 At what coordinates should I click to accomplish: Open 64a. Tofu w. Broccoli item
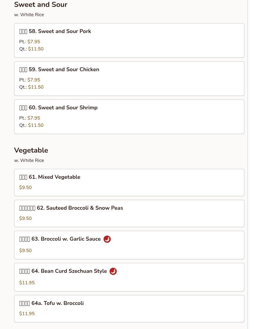coord(129,309)
